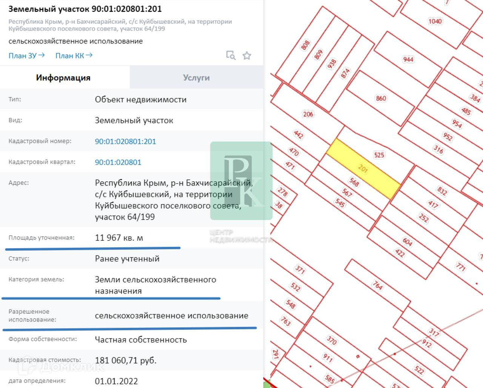This screenshot has width=483, height=388.
Task: Click parcel 525 on the map
Action: pos(379,155)
